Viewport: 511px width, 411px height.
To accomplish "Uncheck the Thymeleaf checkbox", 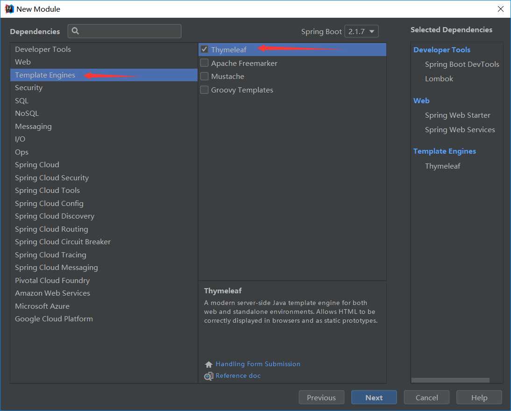I will 204,49.
